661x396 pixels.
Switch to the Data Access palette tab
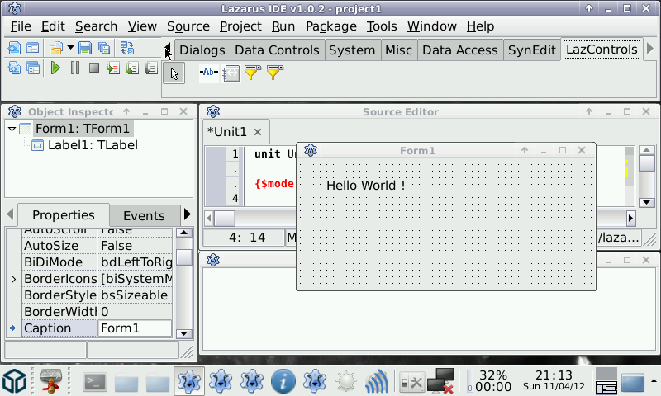tap(460, 49)
